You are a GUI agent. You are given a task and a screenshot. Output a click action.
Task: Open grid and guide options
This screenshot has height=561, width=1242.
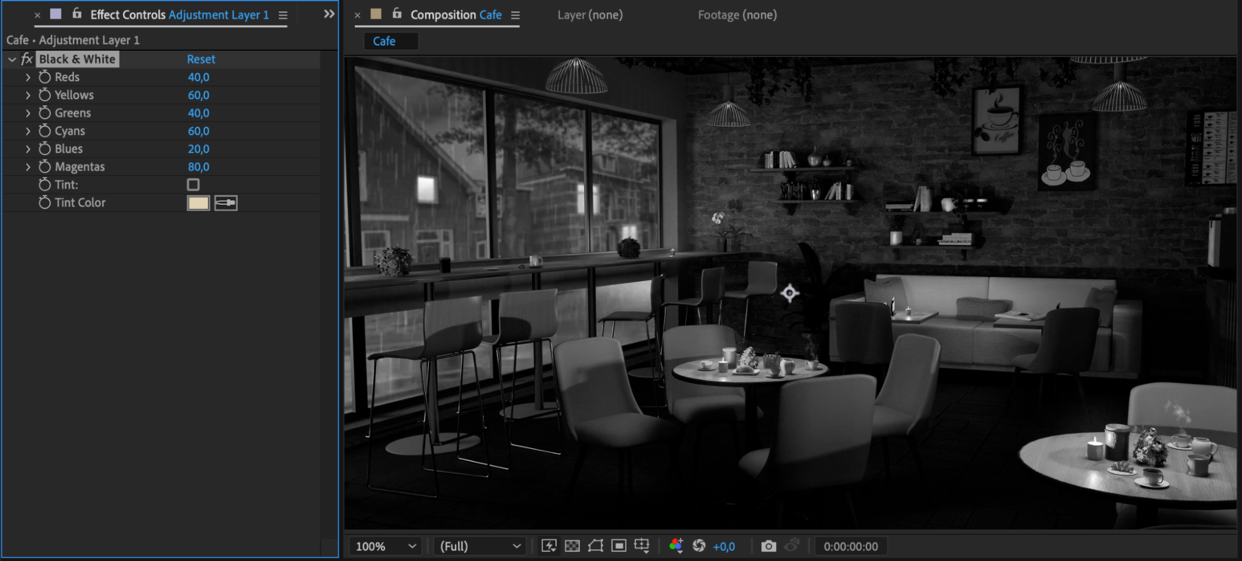click(x=642, y=546)
